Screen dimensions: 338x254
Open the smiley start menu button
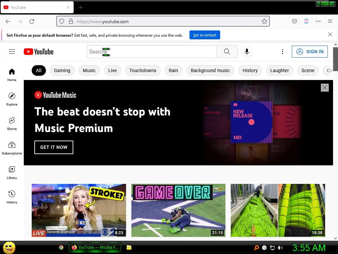(9, 247)
